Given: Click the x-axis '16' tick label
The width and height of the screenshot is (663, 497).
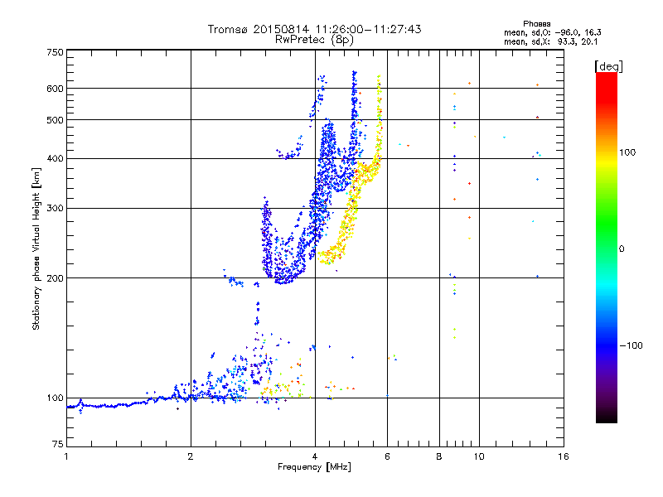Looking at the screenshot, I should (x=564, y=456).
